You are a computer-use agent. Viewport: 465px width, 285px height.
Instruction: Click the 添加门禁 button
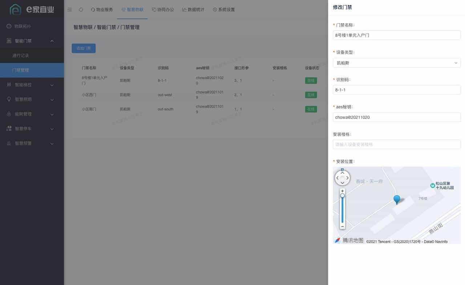[83, 48]
